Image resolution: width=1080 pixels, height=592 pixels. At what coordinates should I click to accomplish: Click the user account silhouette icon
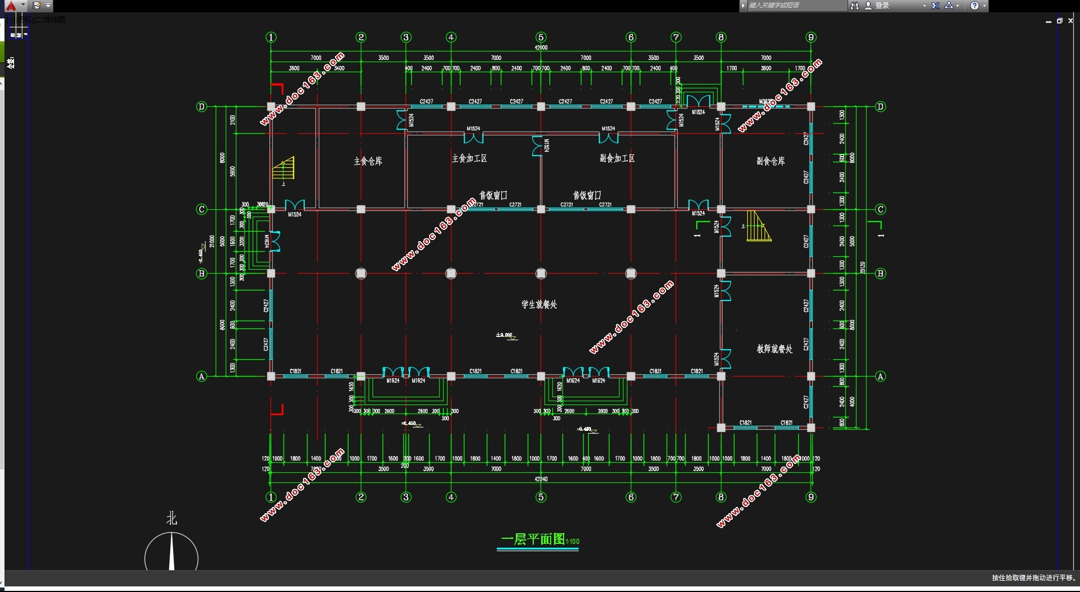click(x=868, y=6)
